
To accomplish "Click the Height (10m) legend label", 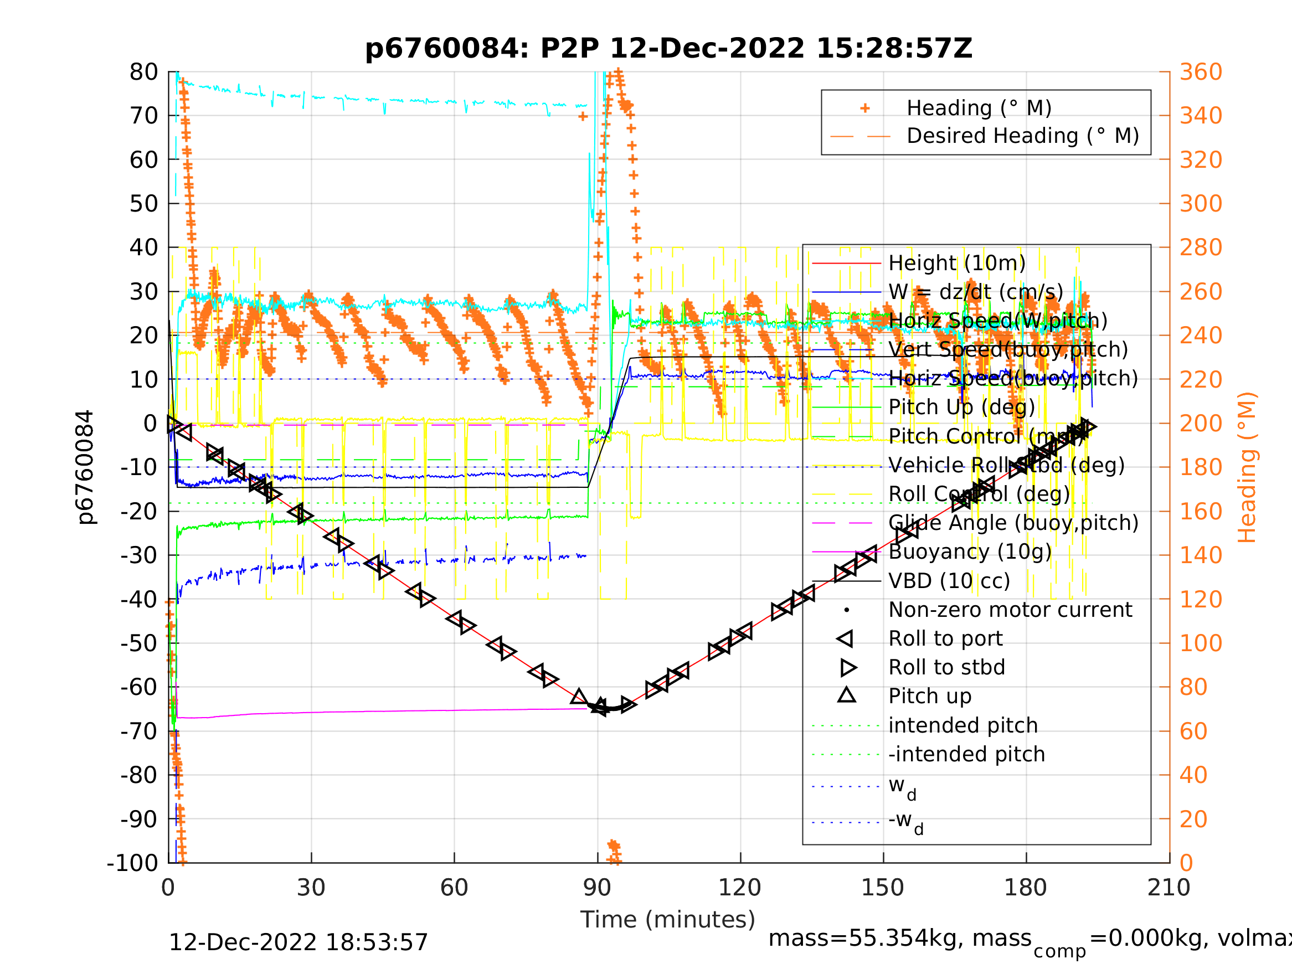I will click(957, 264).
